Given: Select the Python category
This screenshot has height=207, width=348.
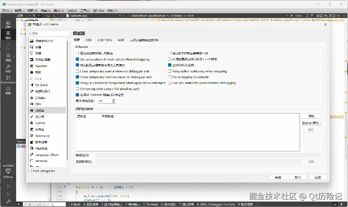Looking at the screenshot, I should coord(47,123).
